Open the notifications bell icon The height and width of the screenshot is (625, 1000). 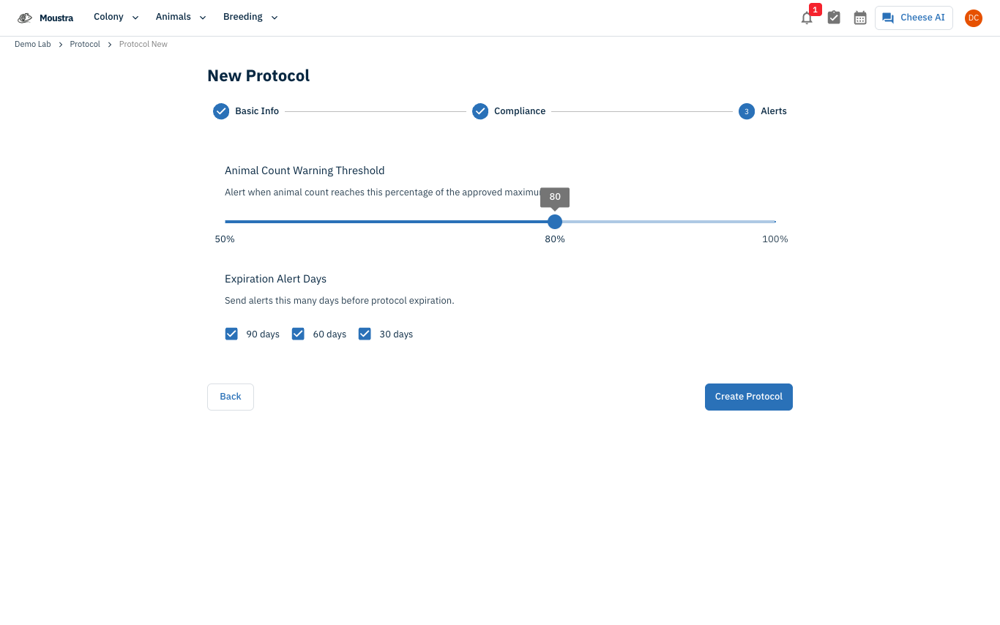point(807,18)
